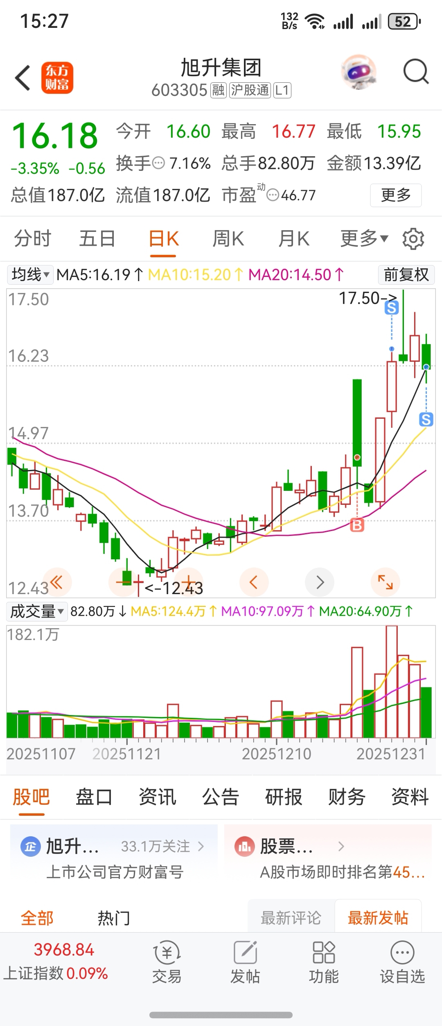Tap the top blue S sell marker
This screenshot has width=442, height=1026.
click(392, 308)
